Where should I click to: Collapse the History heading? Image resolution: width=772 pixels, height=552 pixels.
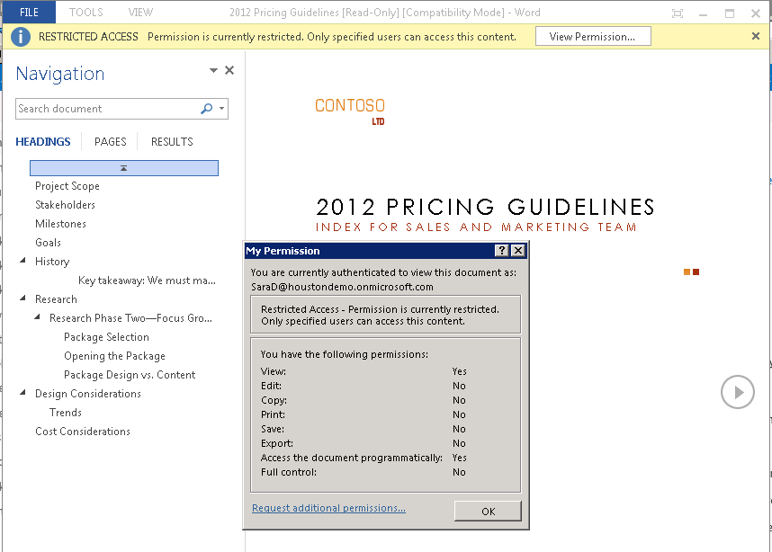coord(22,261)
